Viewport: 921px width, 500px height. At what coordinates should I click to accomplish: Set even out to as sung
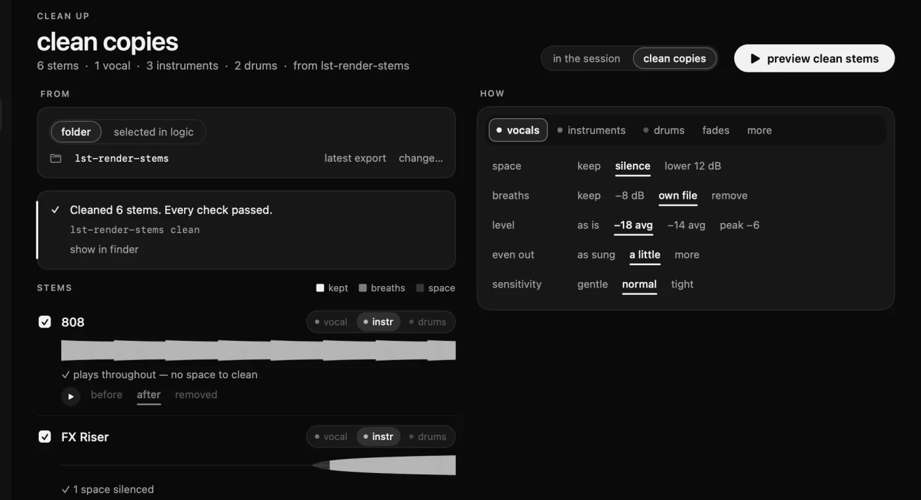(x=596, y=255)
